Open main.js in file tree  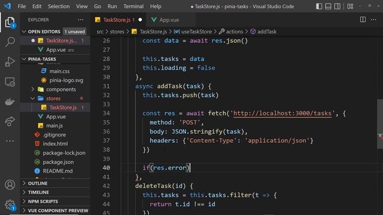point(55,126)
